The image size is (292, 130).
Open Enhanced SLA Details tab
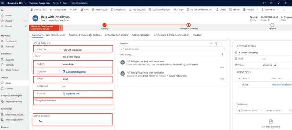(116, 35)
